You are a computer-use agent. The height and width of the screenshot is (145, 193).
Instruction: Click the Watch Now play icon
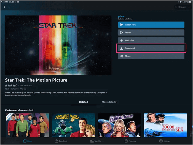[122, 25]
